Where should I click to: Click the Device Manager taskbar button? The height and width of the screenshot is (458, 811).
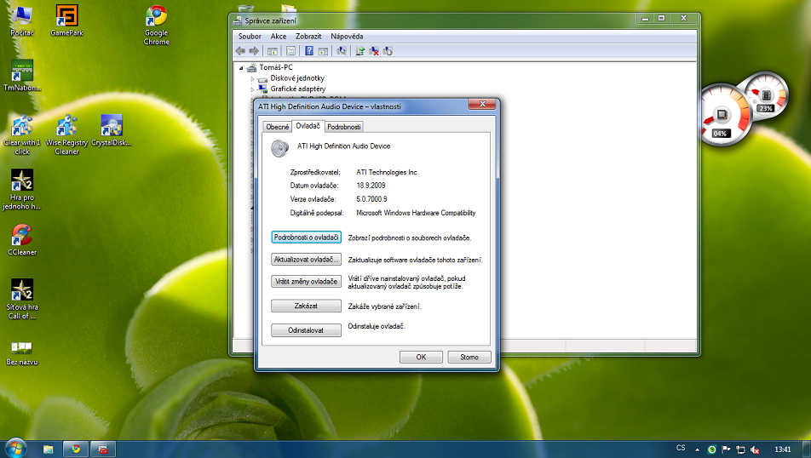coord(103,449)
